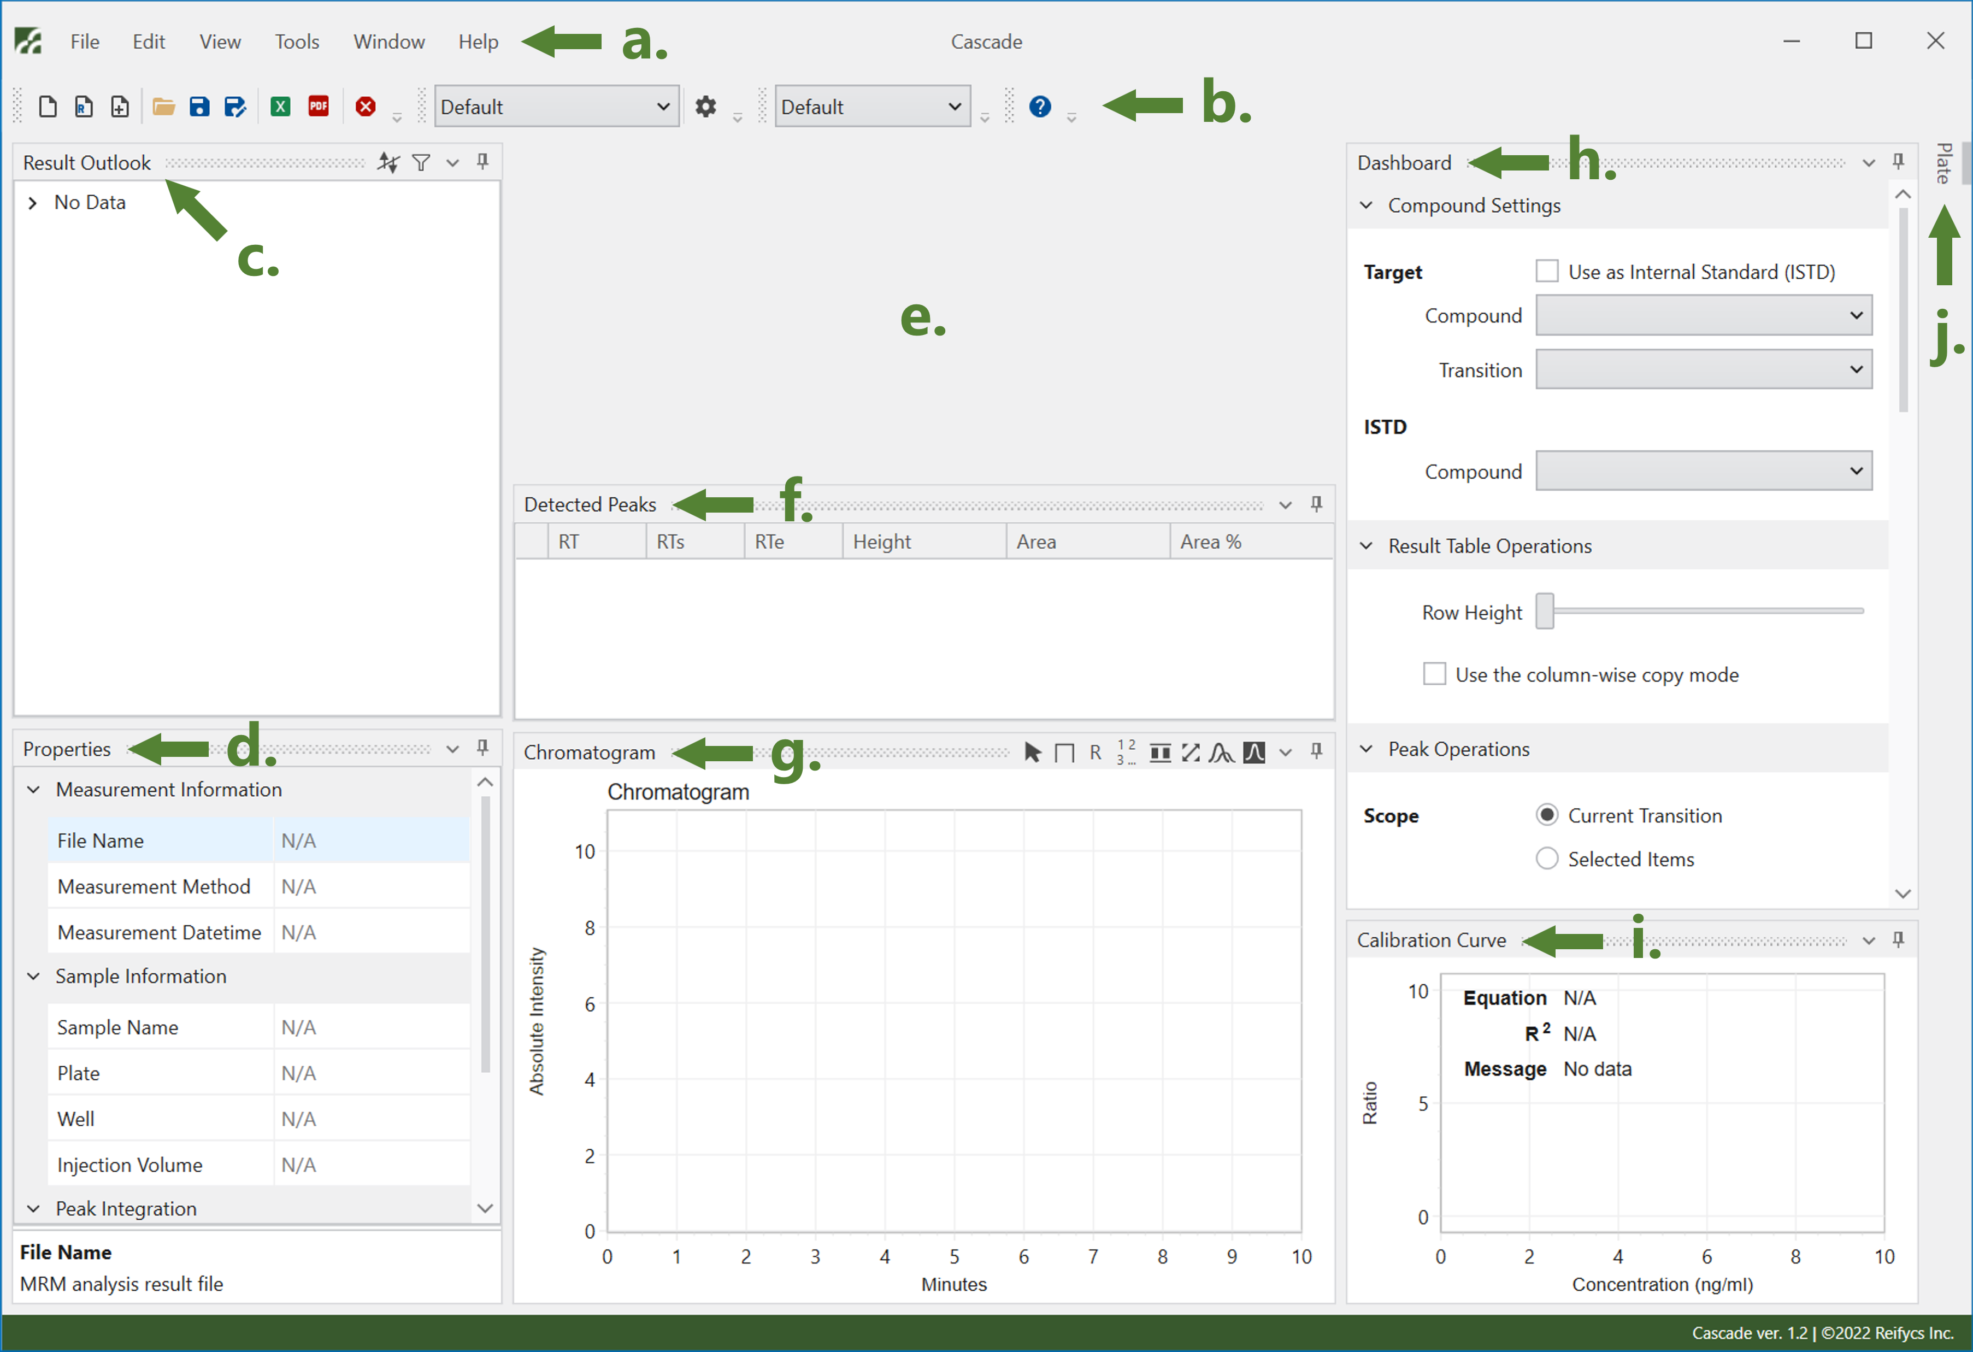Screen dimensions: 1973x1352
Task: Click the open folder toolbar icon
Action: tap(163, 106)
